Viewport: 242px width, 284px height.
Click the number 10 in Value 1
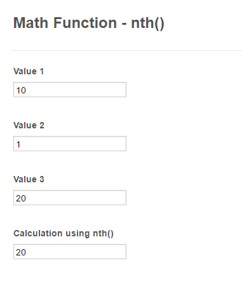tap(21, 90)
